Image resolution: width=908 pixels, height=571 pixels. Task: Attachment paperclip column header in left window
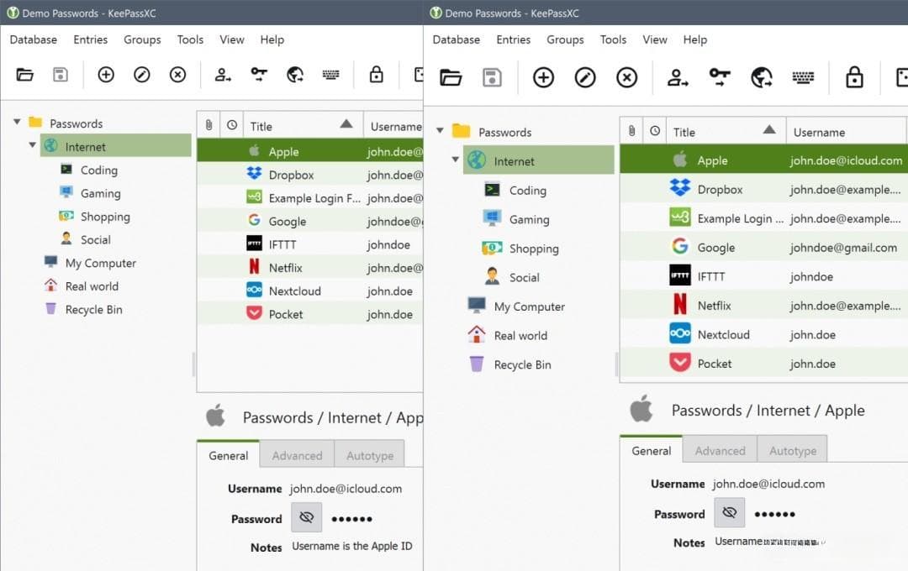coord(209,125)
